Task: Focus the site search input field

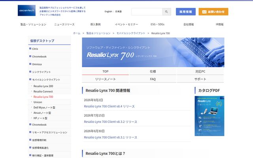Action: pos(147,11)
